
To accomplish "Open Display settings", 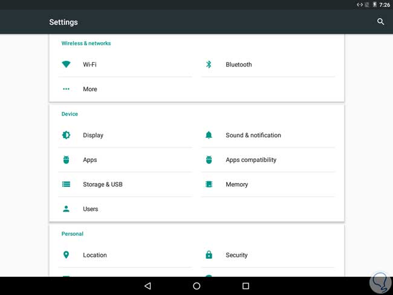I will 125,135.
